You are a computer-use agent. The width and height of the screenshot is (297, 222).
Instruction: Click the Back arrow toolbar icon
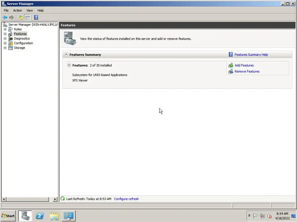pyautogui.click(x=5, y=18)
